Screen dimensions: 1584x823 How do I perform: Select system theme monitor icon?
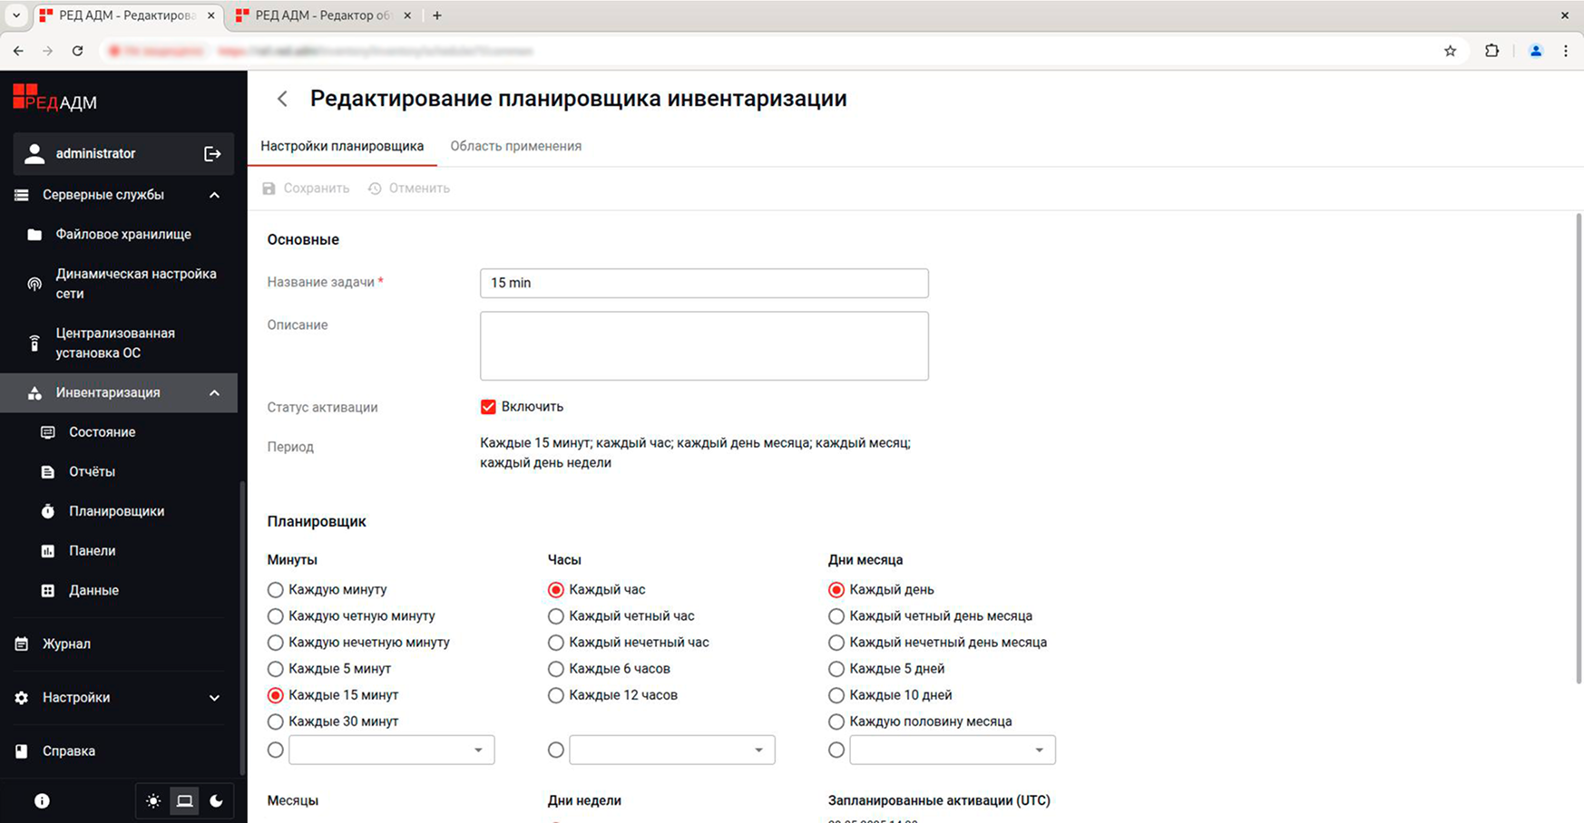pos(185,801)
